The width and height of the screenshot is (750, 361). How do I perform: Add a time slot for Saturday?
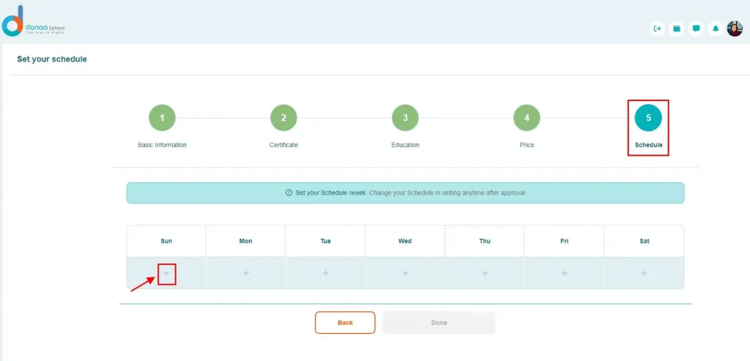[x=644, y=273]
